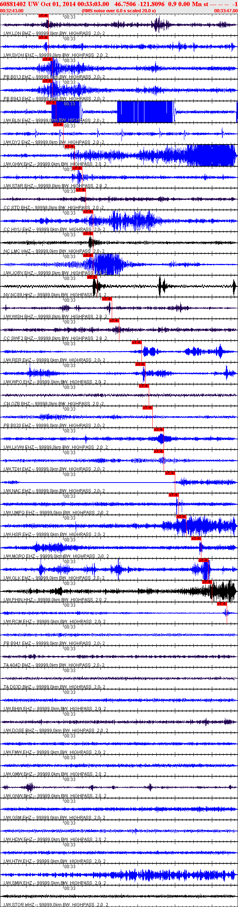Image resolution: width=238 pixels, height=907 pixels.
Task: Click the pick marker on UW.GHW trace
Action: click(x=69, y=146)
